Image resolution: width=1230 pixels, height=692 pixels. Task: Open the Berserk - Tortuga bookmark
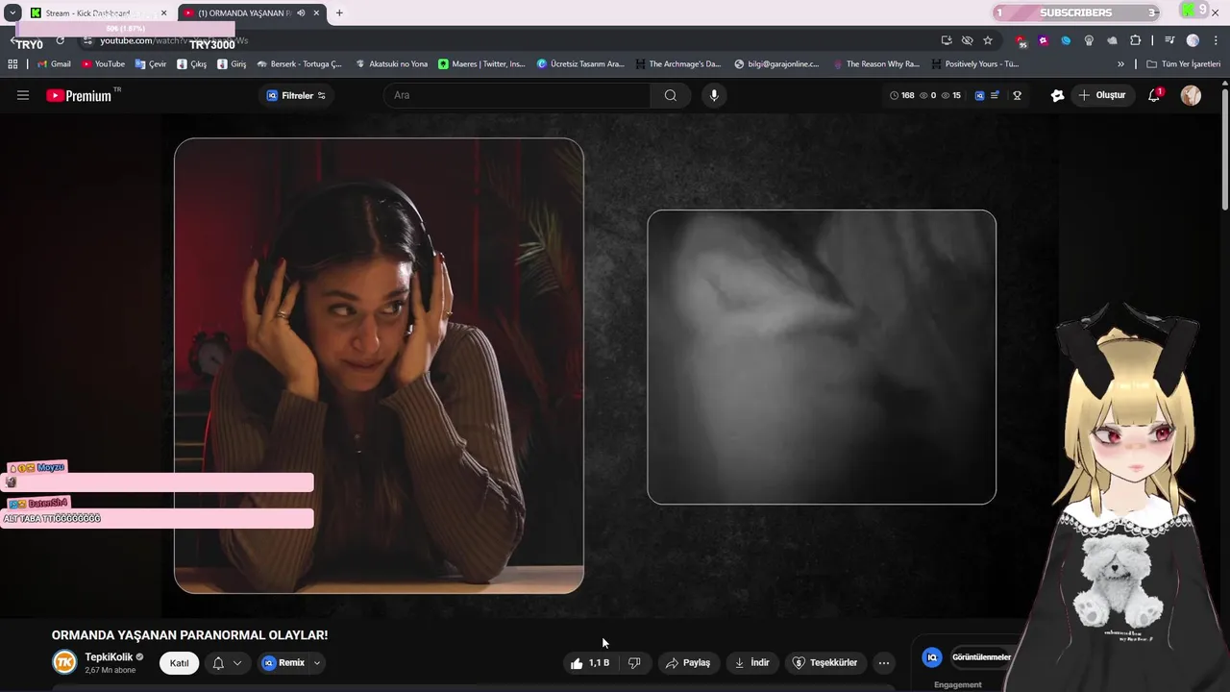coord(299,64)
